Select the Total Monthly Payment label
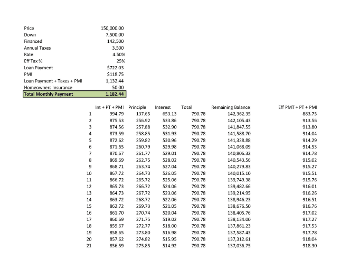The image size is (359, 278). 49,94
